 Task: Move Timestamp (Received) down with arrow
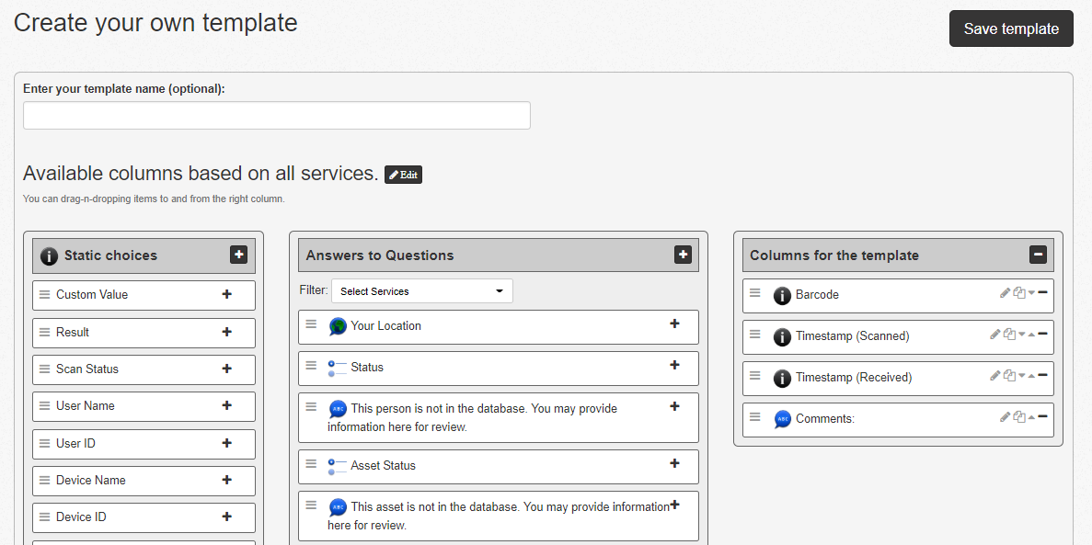point(1022,376)
